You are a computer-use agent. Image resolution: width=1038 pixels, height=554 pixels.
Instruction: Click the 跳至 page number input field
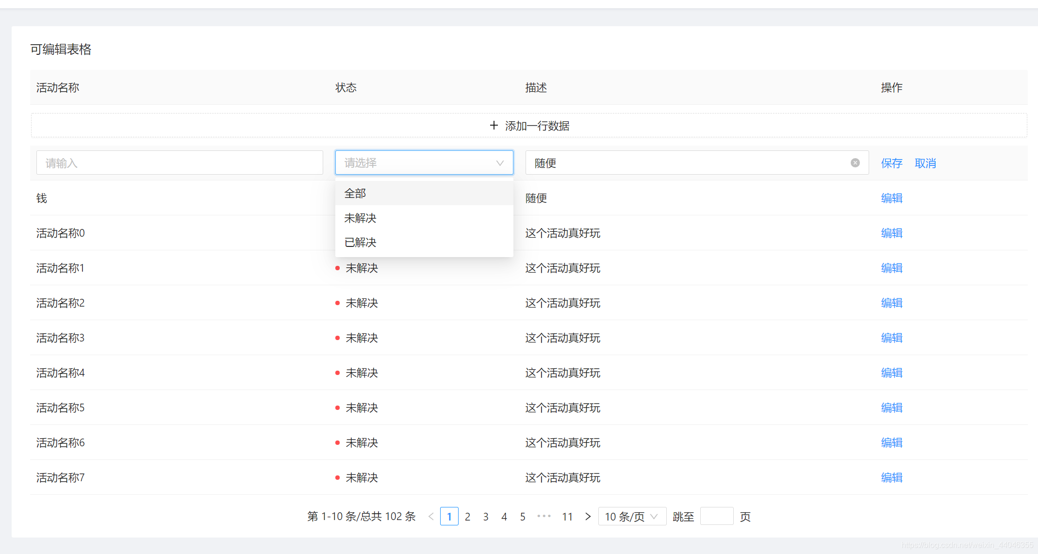click(x=717, y=516)
